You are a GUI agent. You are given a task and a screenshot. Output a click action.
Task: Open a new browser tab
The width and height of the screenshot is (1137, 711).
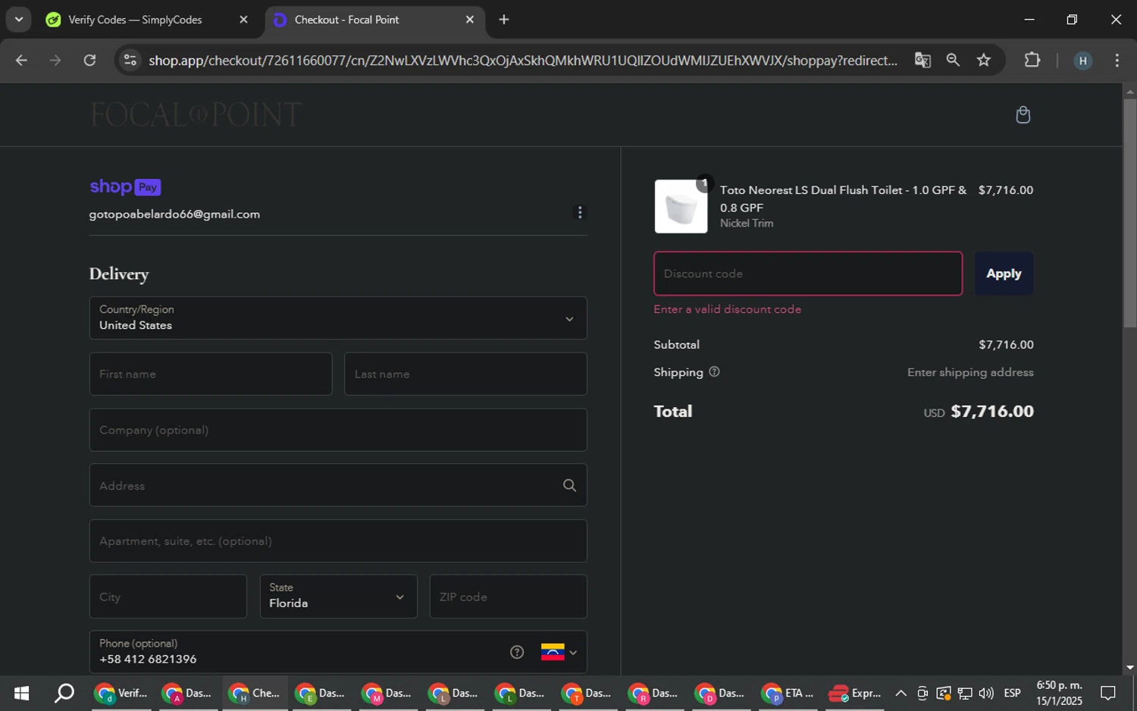(504, 20)
